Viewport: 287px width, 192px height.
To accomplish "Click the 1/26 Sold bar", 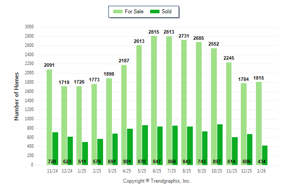I will [265, 153].
